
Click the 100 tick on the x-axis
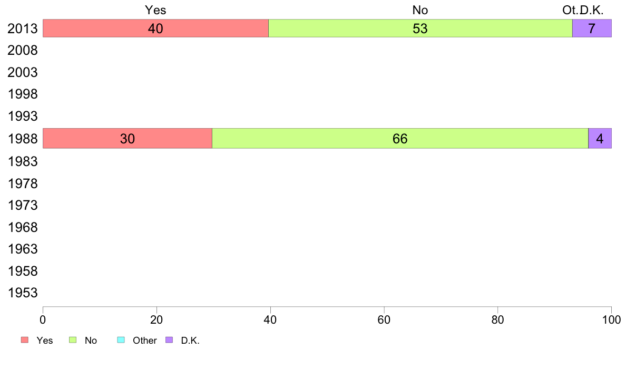(611, 319)
